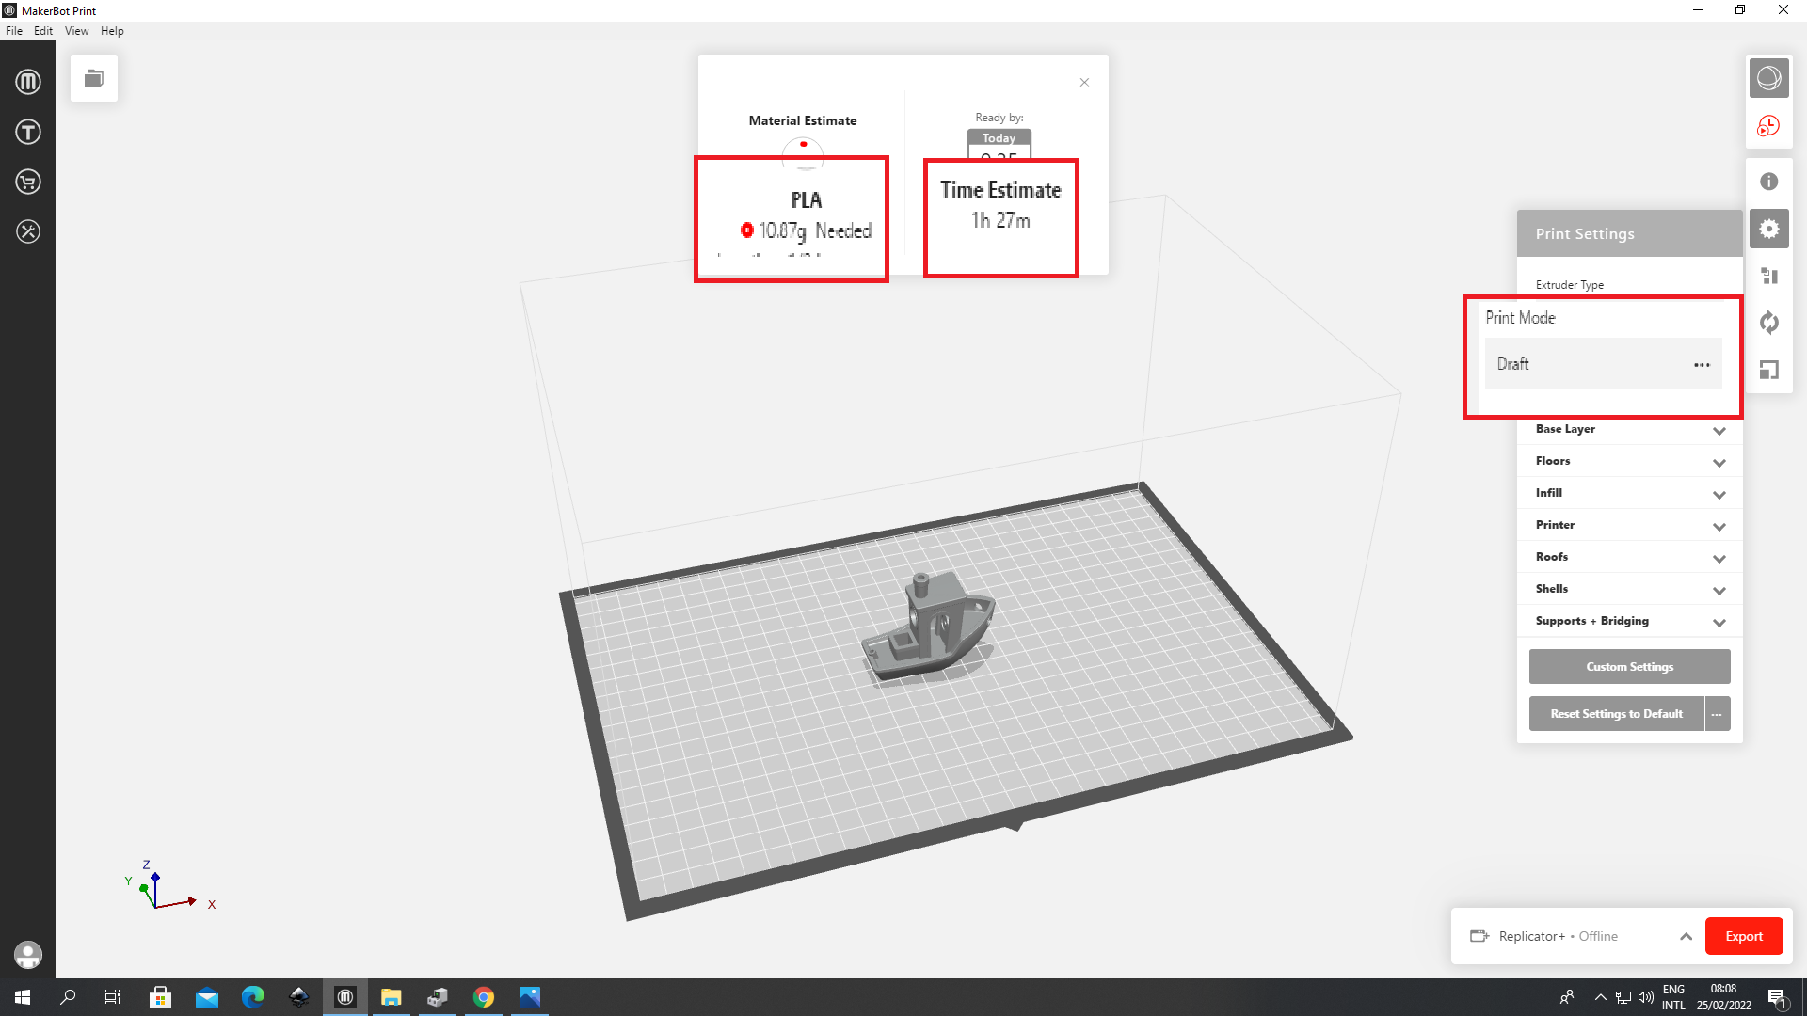
Task: Click the Today ready-by calendar badge
Action: (999, 146)
